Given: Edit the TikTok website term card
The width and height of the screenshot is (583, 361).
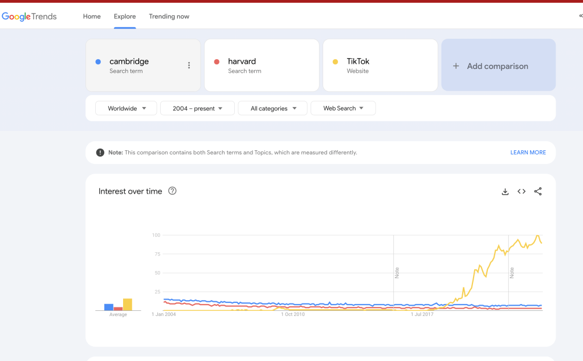Looking at the screenshot, I should pos(380,65).
